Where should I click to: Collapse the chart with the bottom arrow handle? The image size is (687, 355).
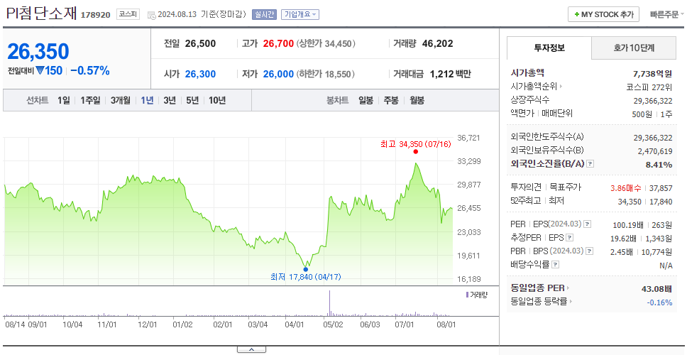tap(251, 349)
